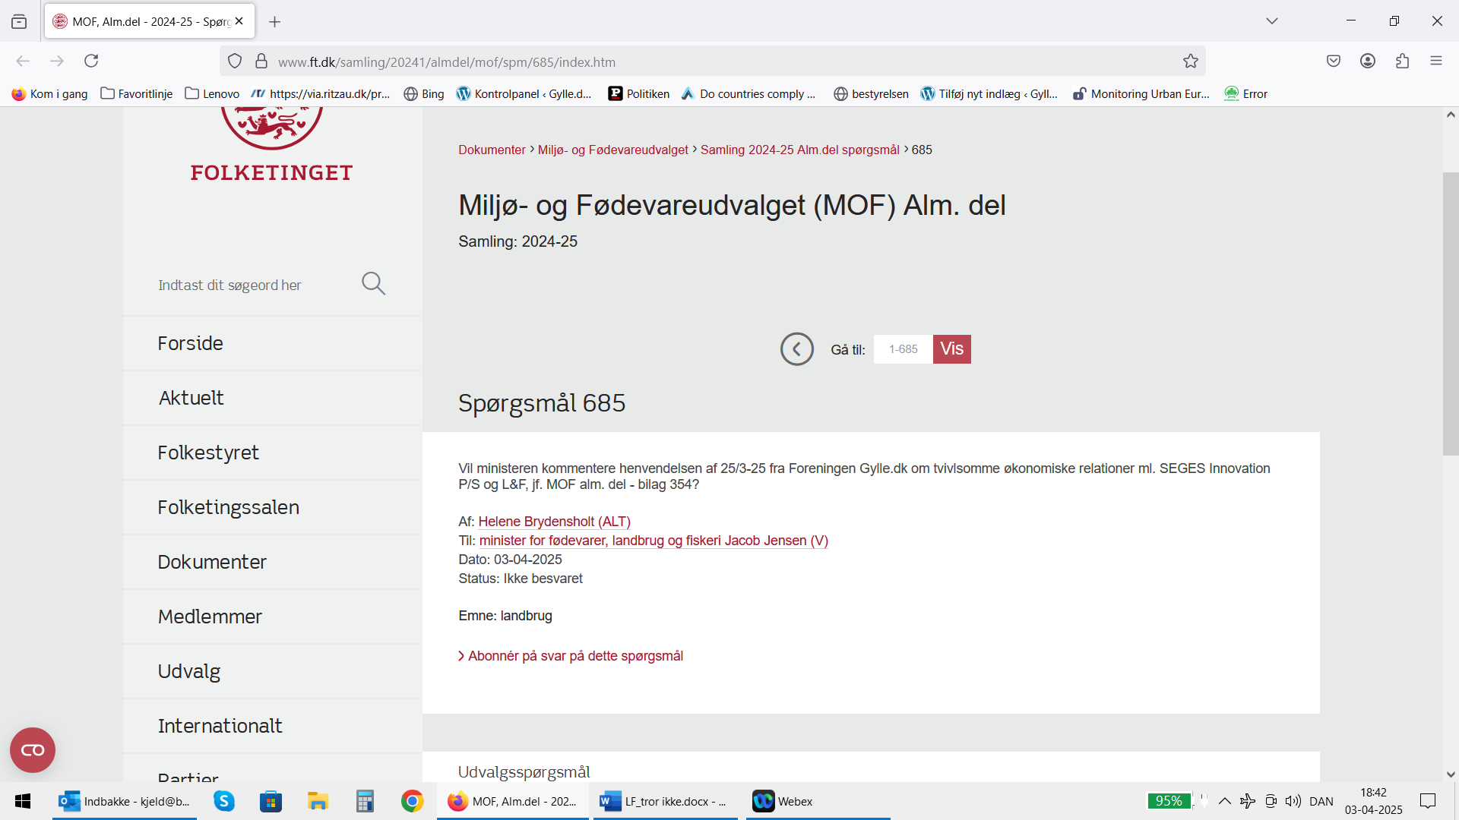Click the red accessibility glasses button

33,750
